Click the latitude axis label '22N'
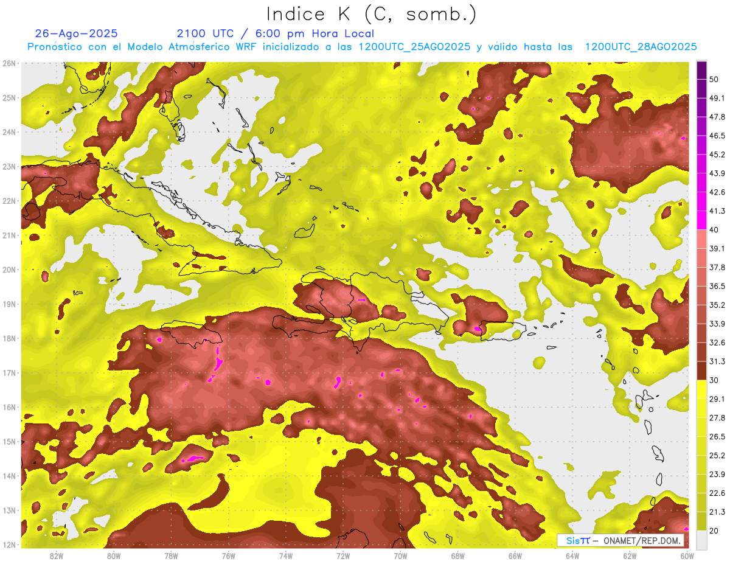The image size is (730, 564). (x=9, y=201)
